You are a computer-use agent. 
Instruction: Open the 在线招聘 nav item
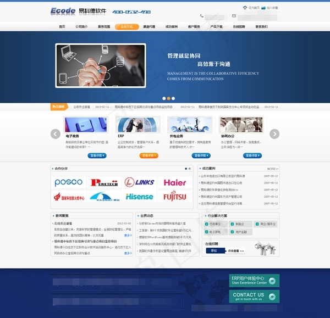(x=239, y=27)
